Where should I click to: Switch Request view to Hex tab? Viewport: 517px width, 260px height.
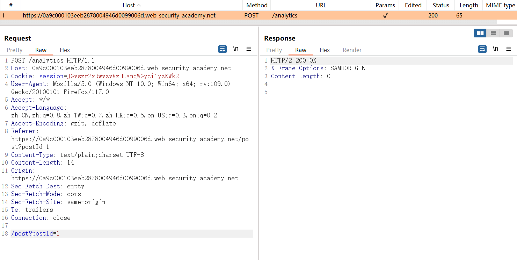coord(65,50)
